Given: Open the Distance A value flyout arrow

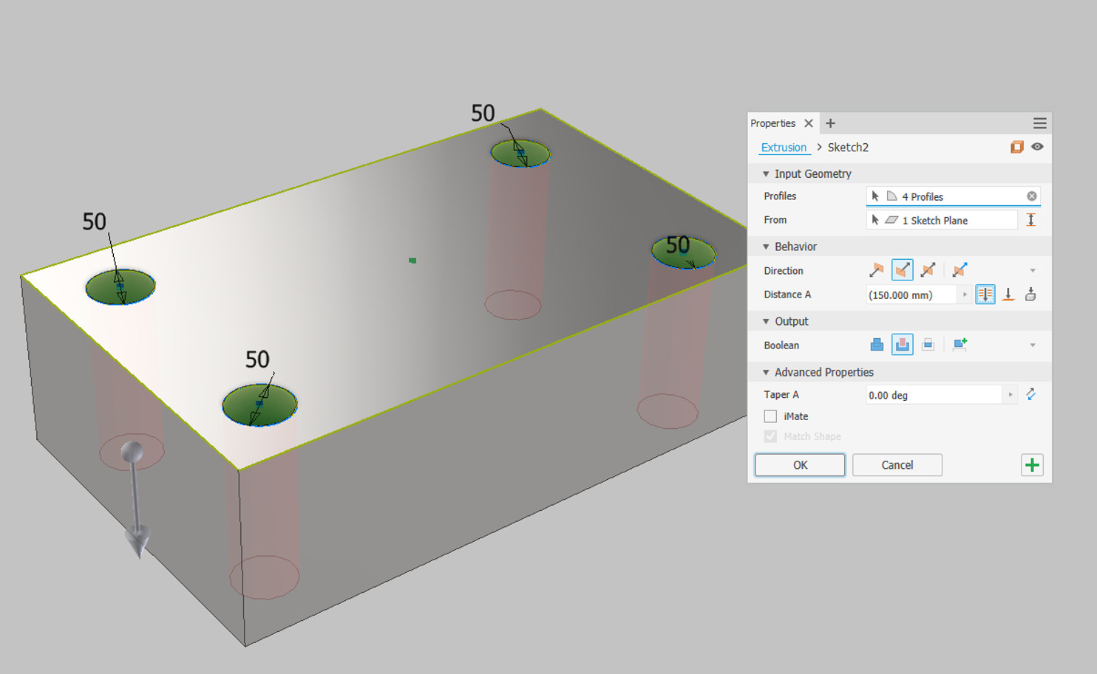Looking at the screenshot, I should [x=965, y=295].
